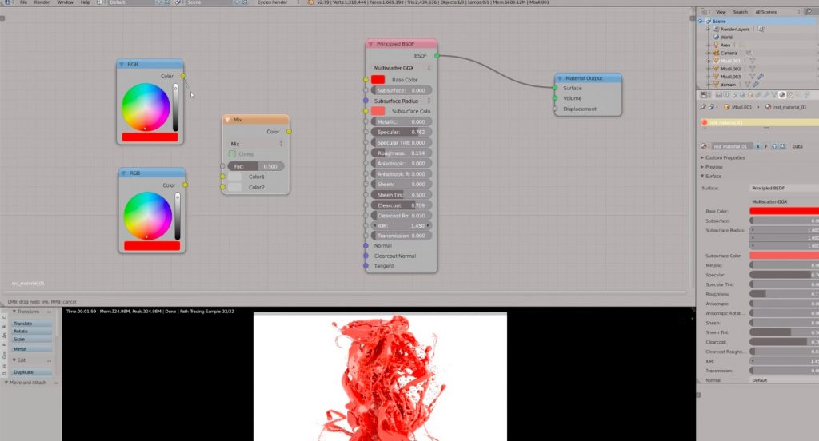Viewport: 819px width, 441px height.
Task: Select the Scene properties tab icon
Action: click(735, 95)
